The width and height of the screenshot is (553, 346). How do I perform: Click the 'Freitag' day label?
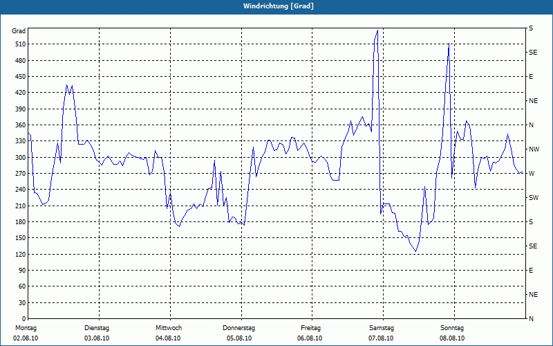tap(310, 328)
